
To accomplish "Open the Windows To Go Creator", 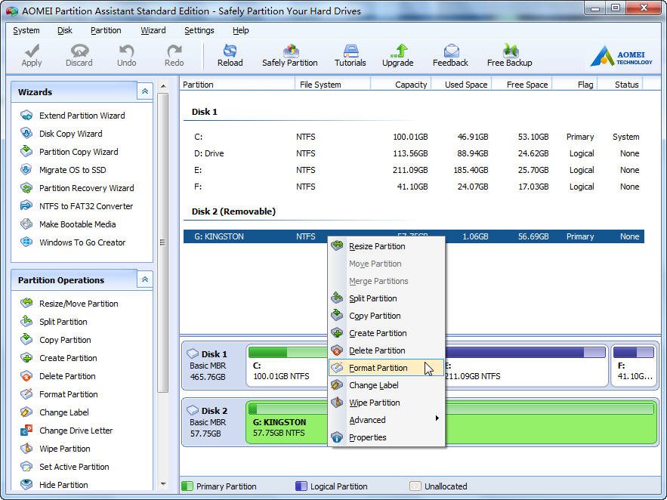I will coord(82,242).
